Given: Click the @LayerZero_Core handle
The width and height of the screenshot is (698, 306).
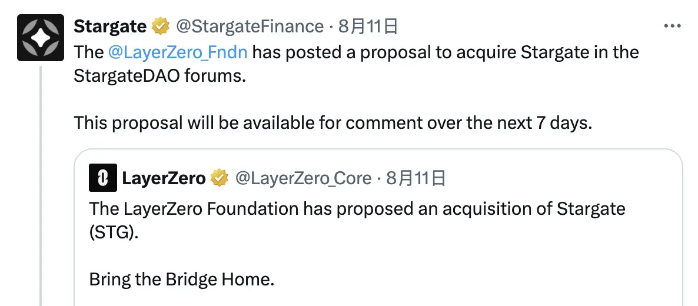Looking at the screenshot, I should coord(304,178).
